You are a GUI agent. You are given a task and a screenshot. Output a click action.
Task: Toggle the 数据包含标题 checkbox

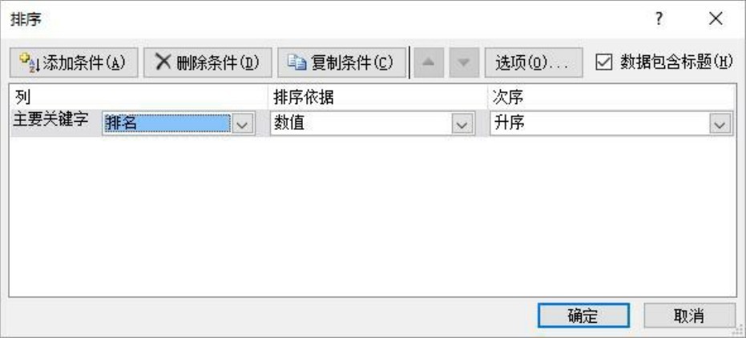[x=603, y=62]
